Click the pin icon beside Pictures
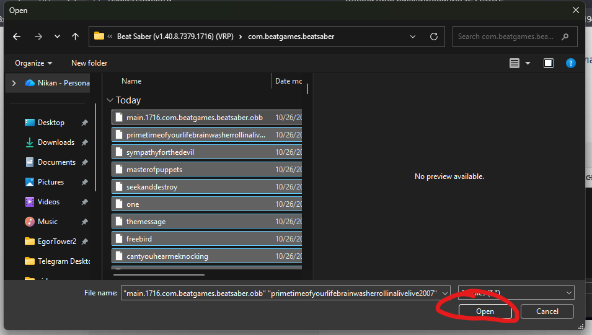Image resolution: width=592 pixels, height=335 pixels. tap(84, 182)
